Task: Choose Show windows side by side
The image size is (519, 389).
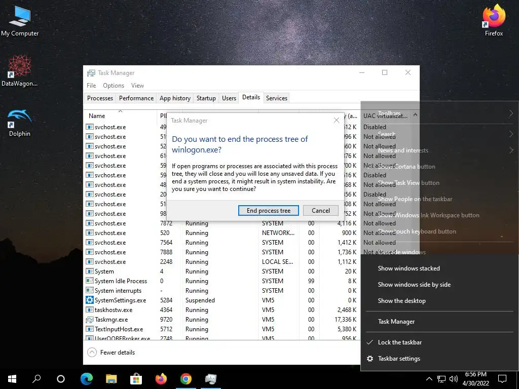Action: click(440, 285)
